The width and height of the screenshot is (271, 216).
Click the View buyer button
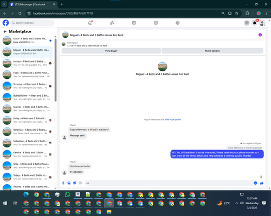(x=111, y=51)
